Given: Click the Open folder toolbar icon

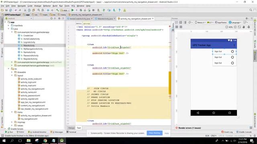Looking at the screenshot, I should (2, 10).
